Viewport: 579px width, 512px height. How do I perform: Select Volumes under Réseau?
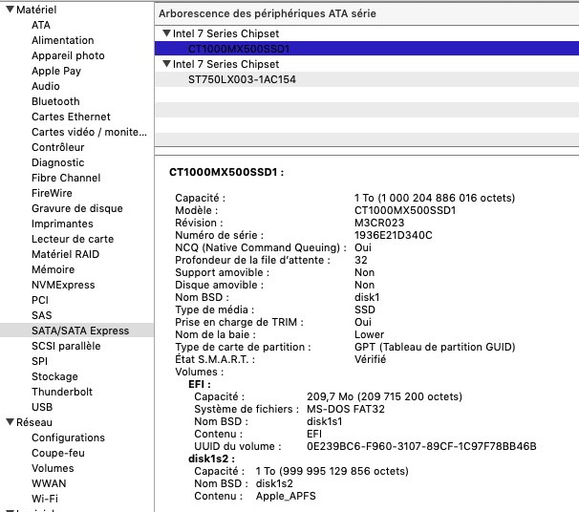(x=53, y=468)
